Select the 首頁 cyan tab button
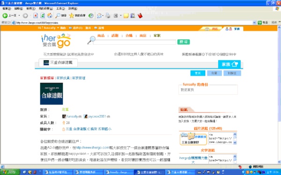This screenshot has width=281, height=175. pos(198,73)
